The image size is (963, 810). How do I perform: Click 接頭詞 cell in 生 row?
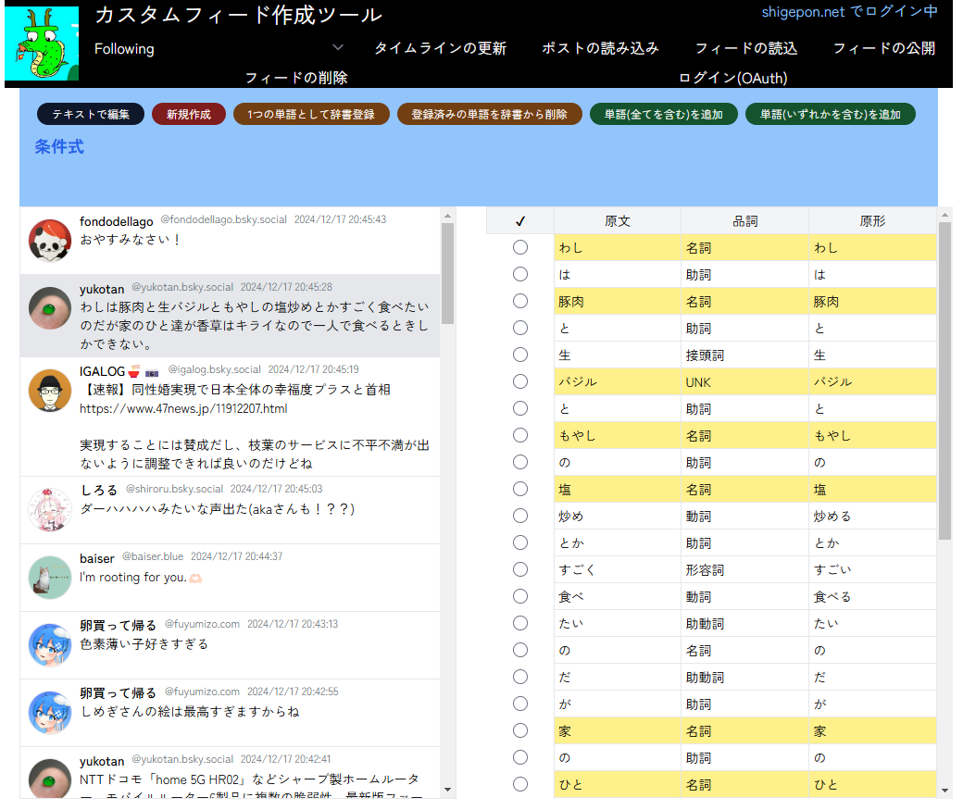tap(745, 355)
